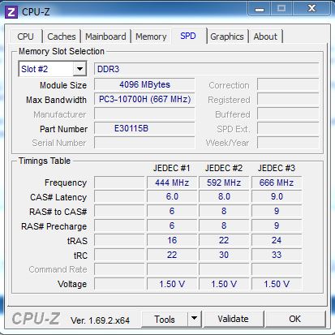Image resolution: width=335 pixels, height=335 pixels.
Task: Click the 6.0 CAS# Latency cell
Action: point(172,196)
